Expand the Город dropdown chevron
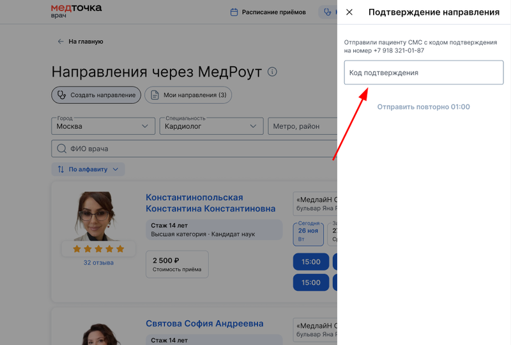The height and width of the screenshot is (345, 511). pos(145,126)
